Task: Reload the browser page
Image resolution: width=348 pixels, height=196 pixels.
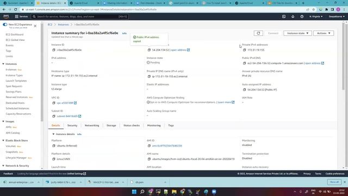Action: point(16,10)
